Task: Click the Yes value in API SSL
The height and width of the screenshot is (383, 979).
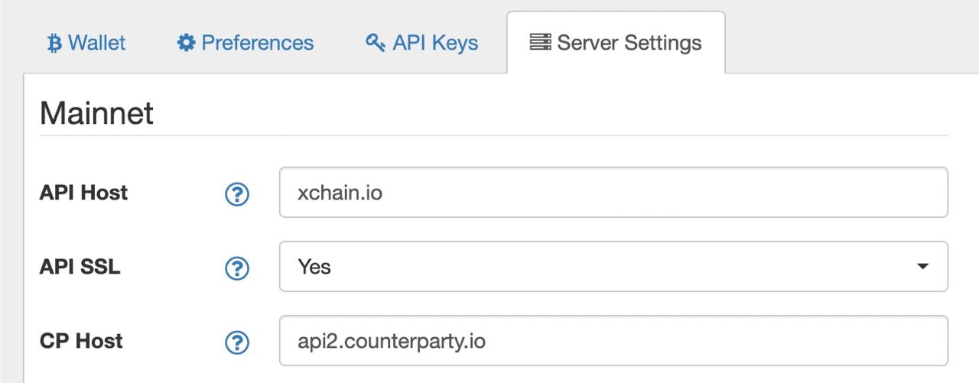Action: [x=314, y=267]
